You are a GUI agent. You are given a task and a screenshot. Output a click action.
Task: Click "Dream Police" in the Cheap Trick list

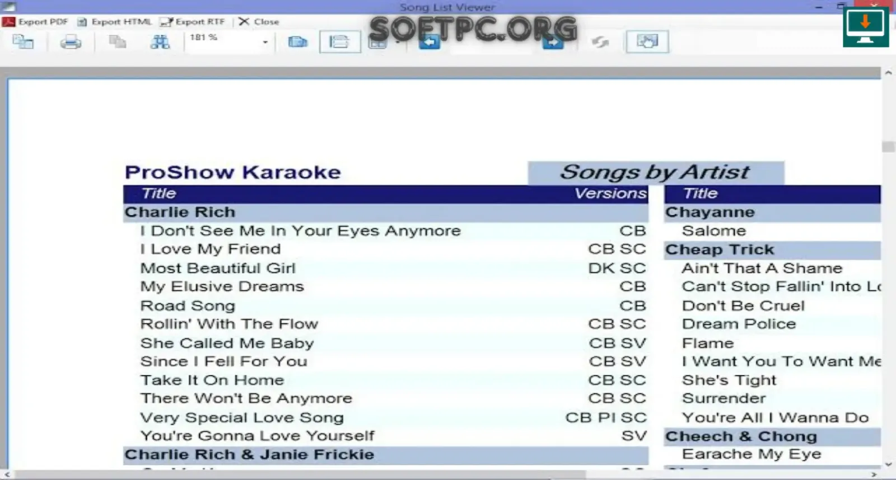tap(739, 324)
